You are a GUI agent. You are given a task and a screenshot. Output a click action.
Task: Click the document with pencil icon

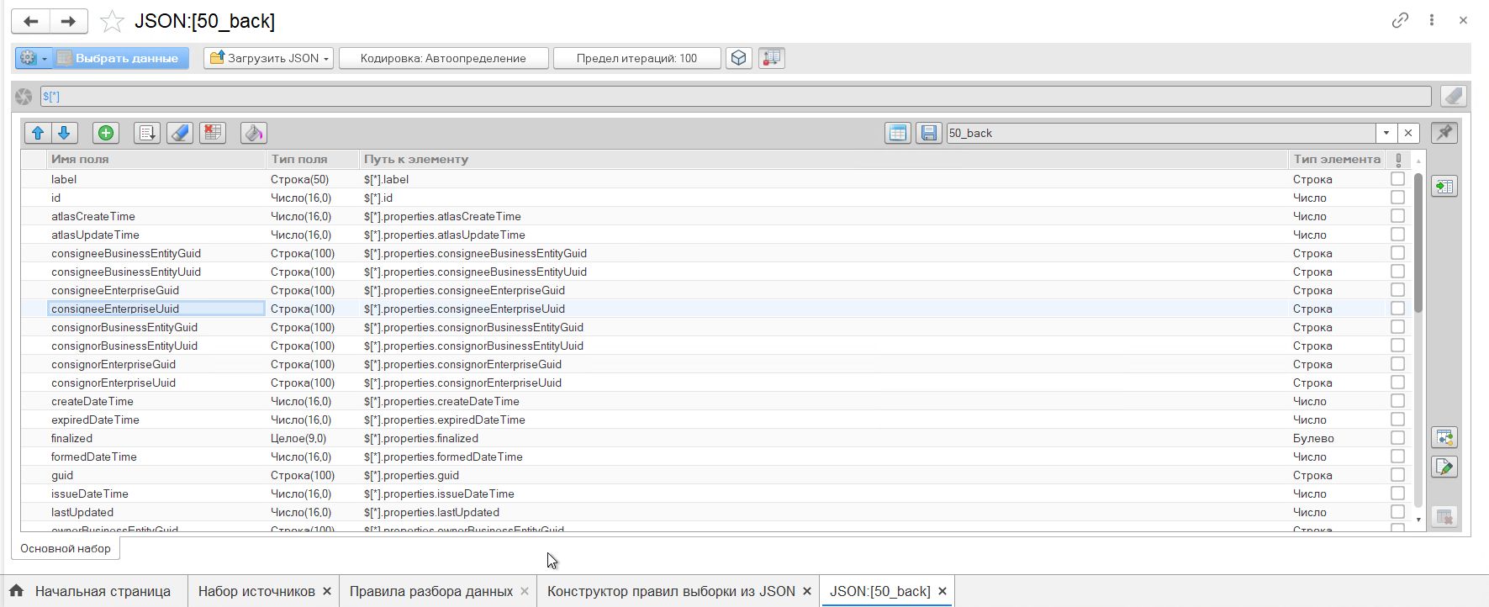[1444, 467]
